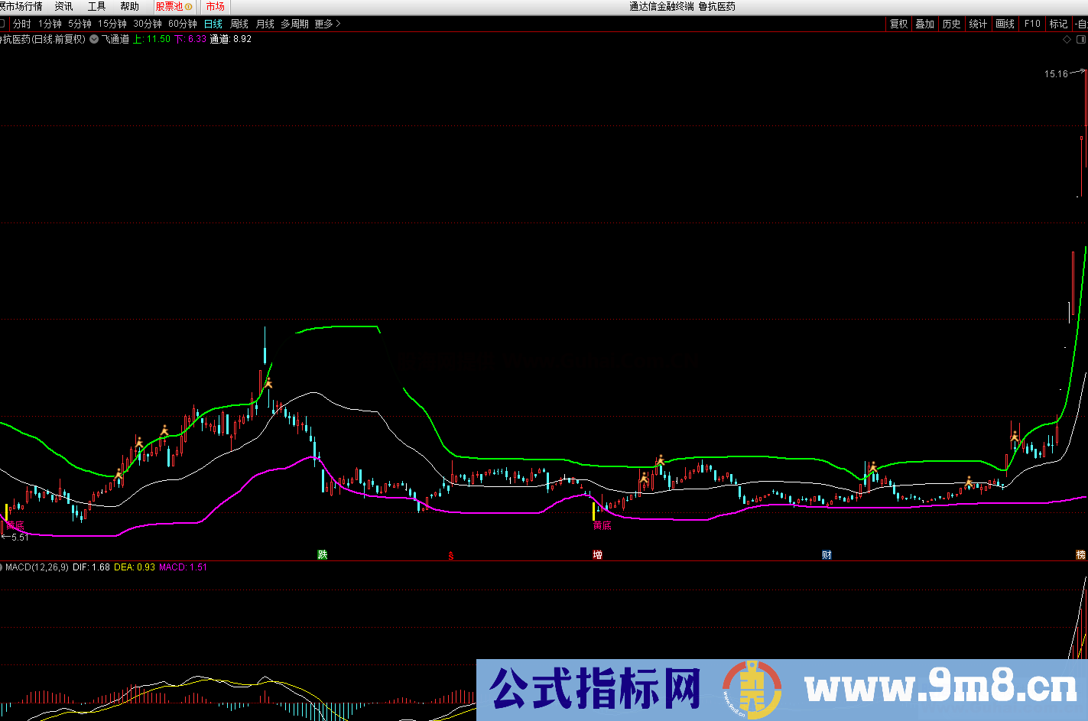Switch to the 60分钟 period
Viewport: 1088px width, 721px height.
pos(183,24)
